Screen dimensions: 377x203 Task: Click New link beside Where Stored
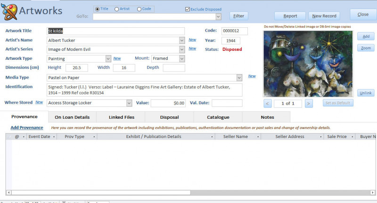[x=39, y=102]
